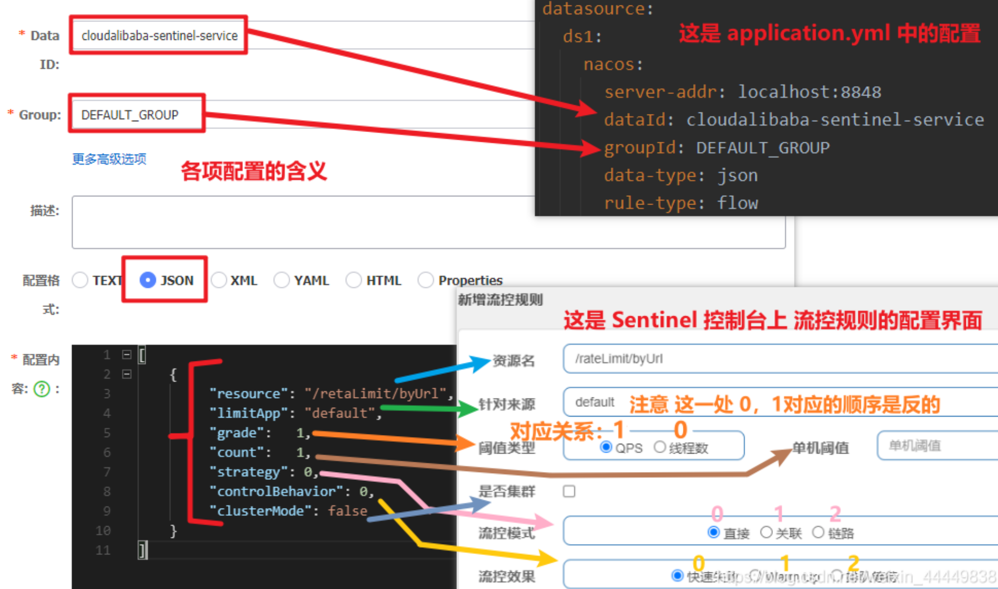The image size is (998, 589).
Task: Select the XML format radio button
Action: (x=219, y=280)
